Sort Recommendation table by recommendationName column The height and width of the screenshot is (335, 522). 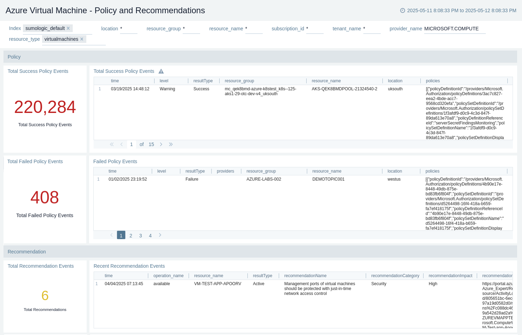[305, 276]
